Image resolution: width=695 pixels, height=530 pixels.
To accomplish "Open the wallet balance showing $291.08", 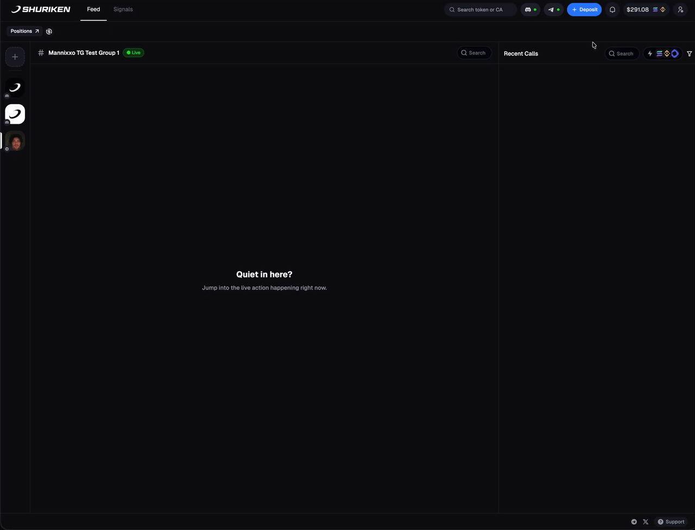I will tap(637, 9).
